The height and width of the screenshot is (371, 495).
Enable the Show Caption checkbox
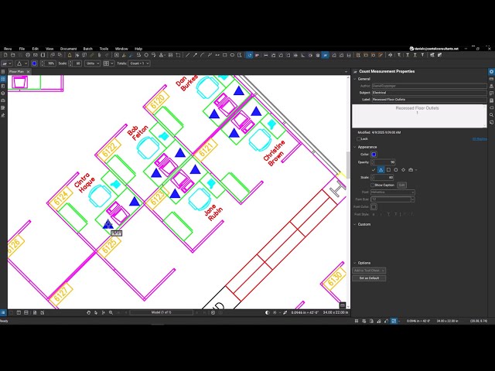click(373, 185)
